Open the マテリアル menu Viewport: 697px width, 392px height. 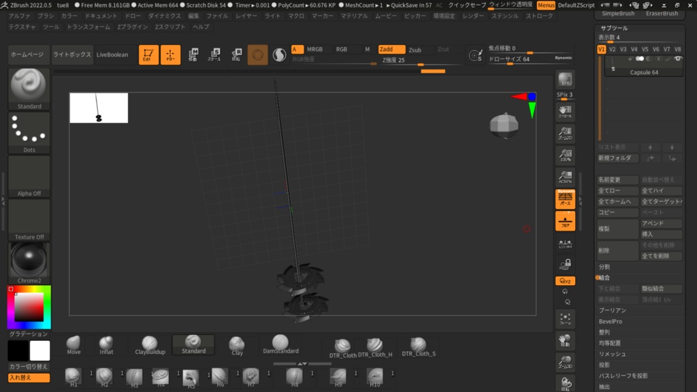point(354,16)
